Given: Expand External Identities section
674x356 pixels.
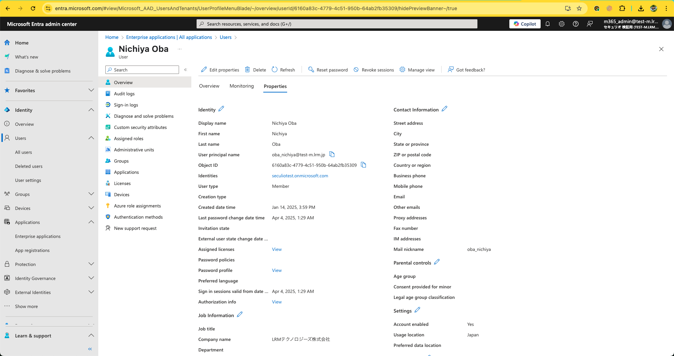Looking at the screenshot, I should point(91,292).
